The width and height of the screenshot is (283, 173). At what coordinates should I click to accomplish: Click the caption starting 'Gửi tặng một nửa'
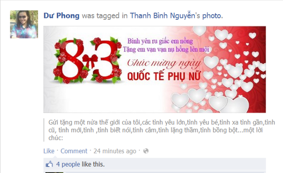pos(162,130)
